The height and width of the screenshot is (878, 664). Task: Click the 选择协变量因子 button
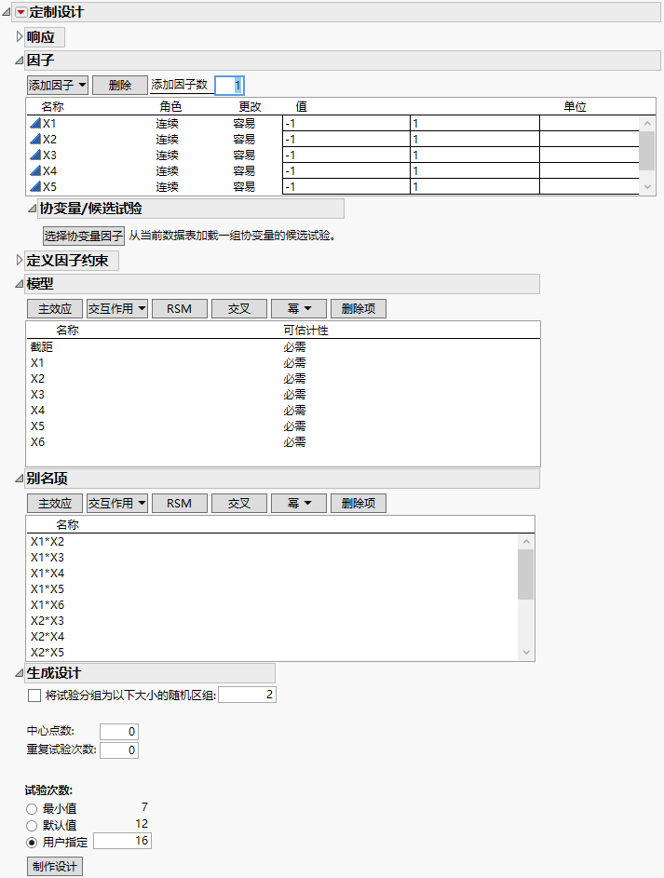point(84,236)
